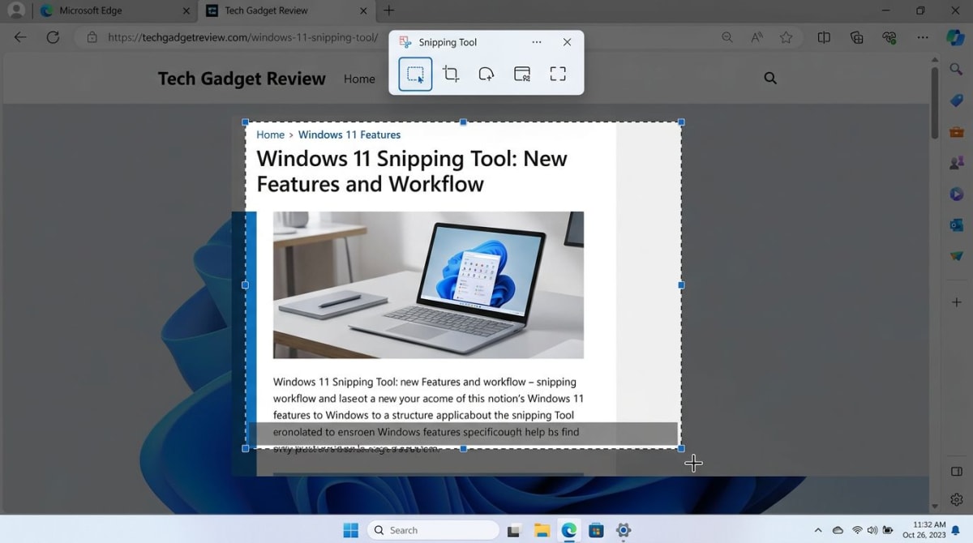Open Microsoft Edge taskbar icon
973x543 pixels.
[569, 531]
